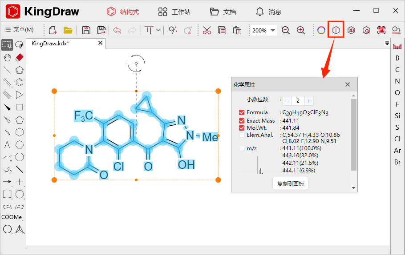Click the rotation handle above the molecule
405x255 pixels.
[x=136, y=63]
